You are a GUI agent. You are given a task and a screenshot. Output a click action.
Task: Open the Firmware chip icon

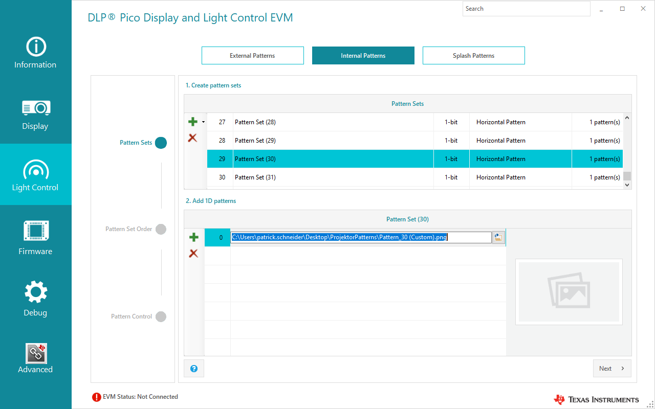(36, 231)
